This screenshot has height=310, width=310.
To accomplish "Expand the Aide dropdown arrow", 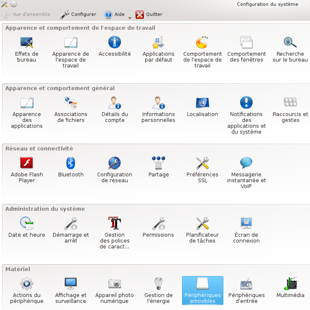I will click(x=130, y=18).
